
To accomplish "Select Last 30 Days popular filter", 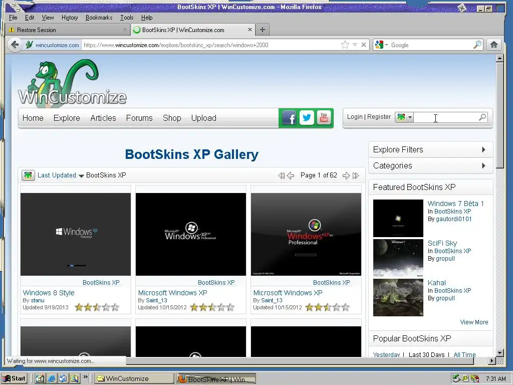I will (x=426, y=354).
